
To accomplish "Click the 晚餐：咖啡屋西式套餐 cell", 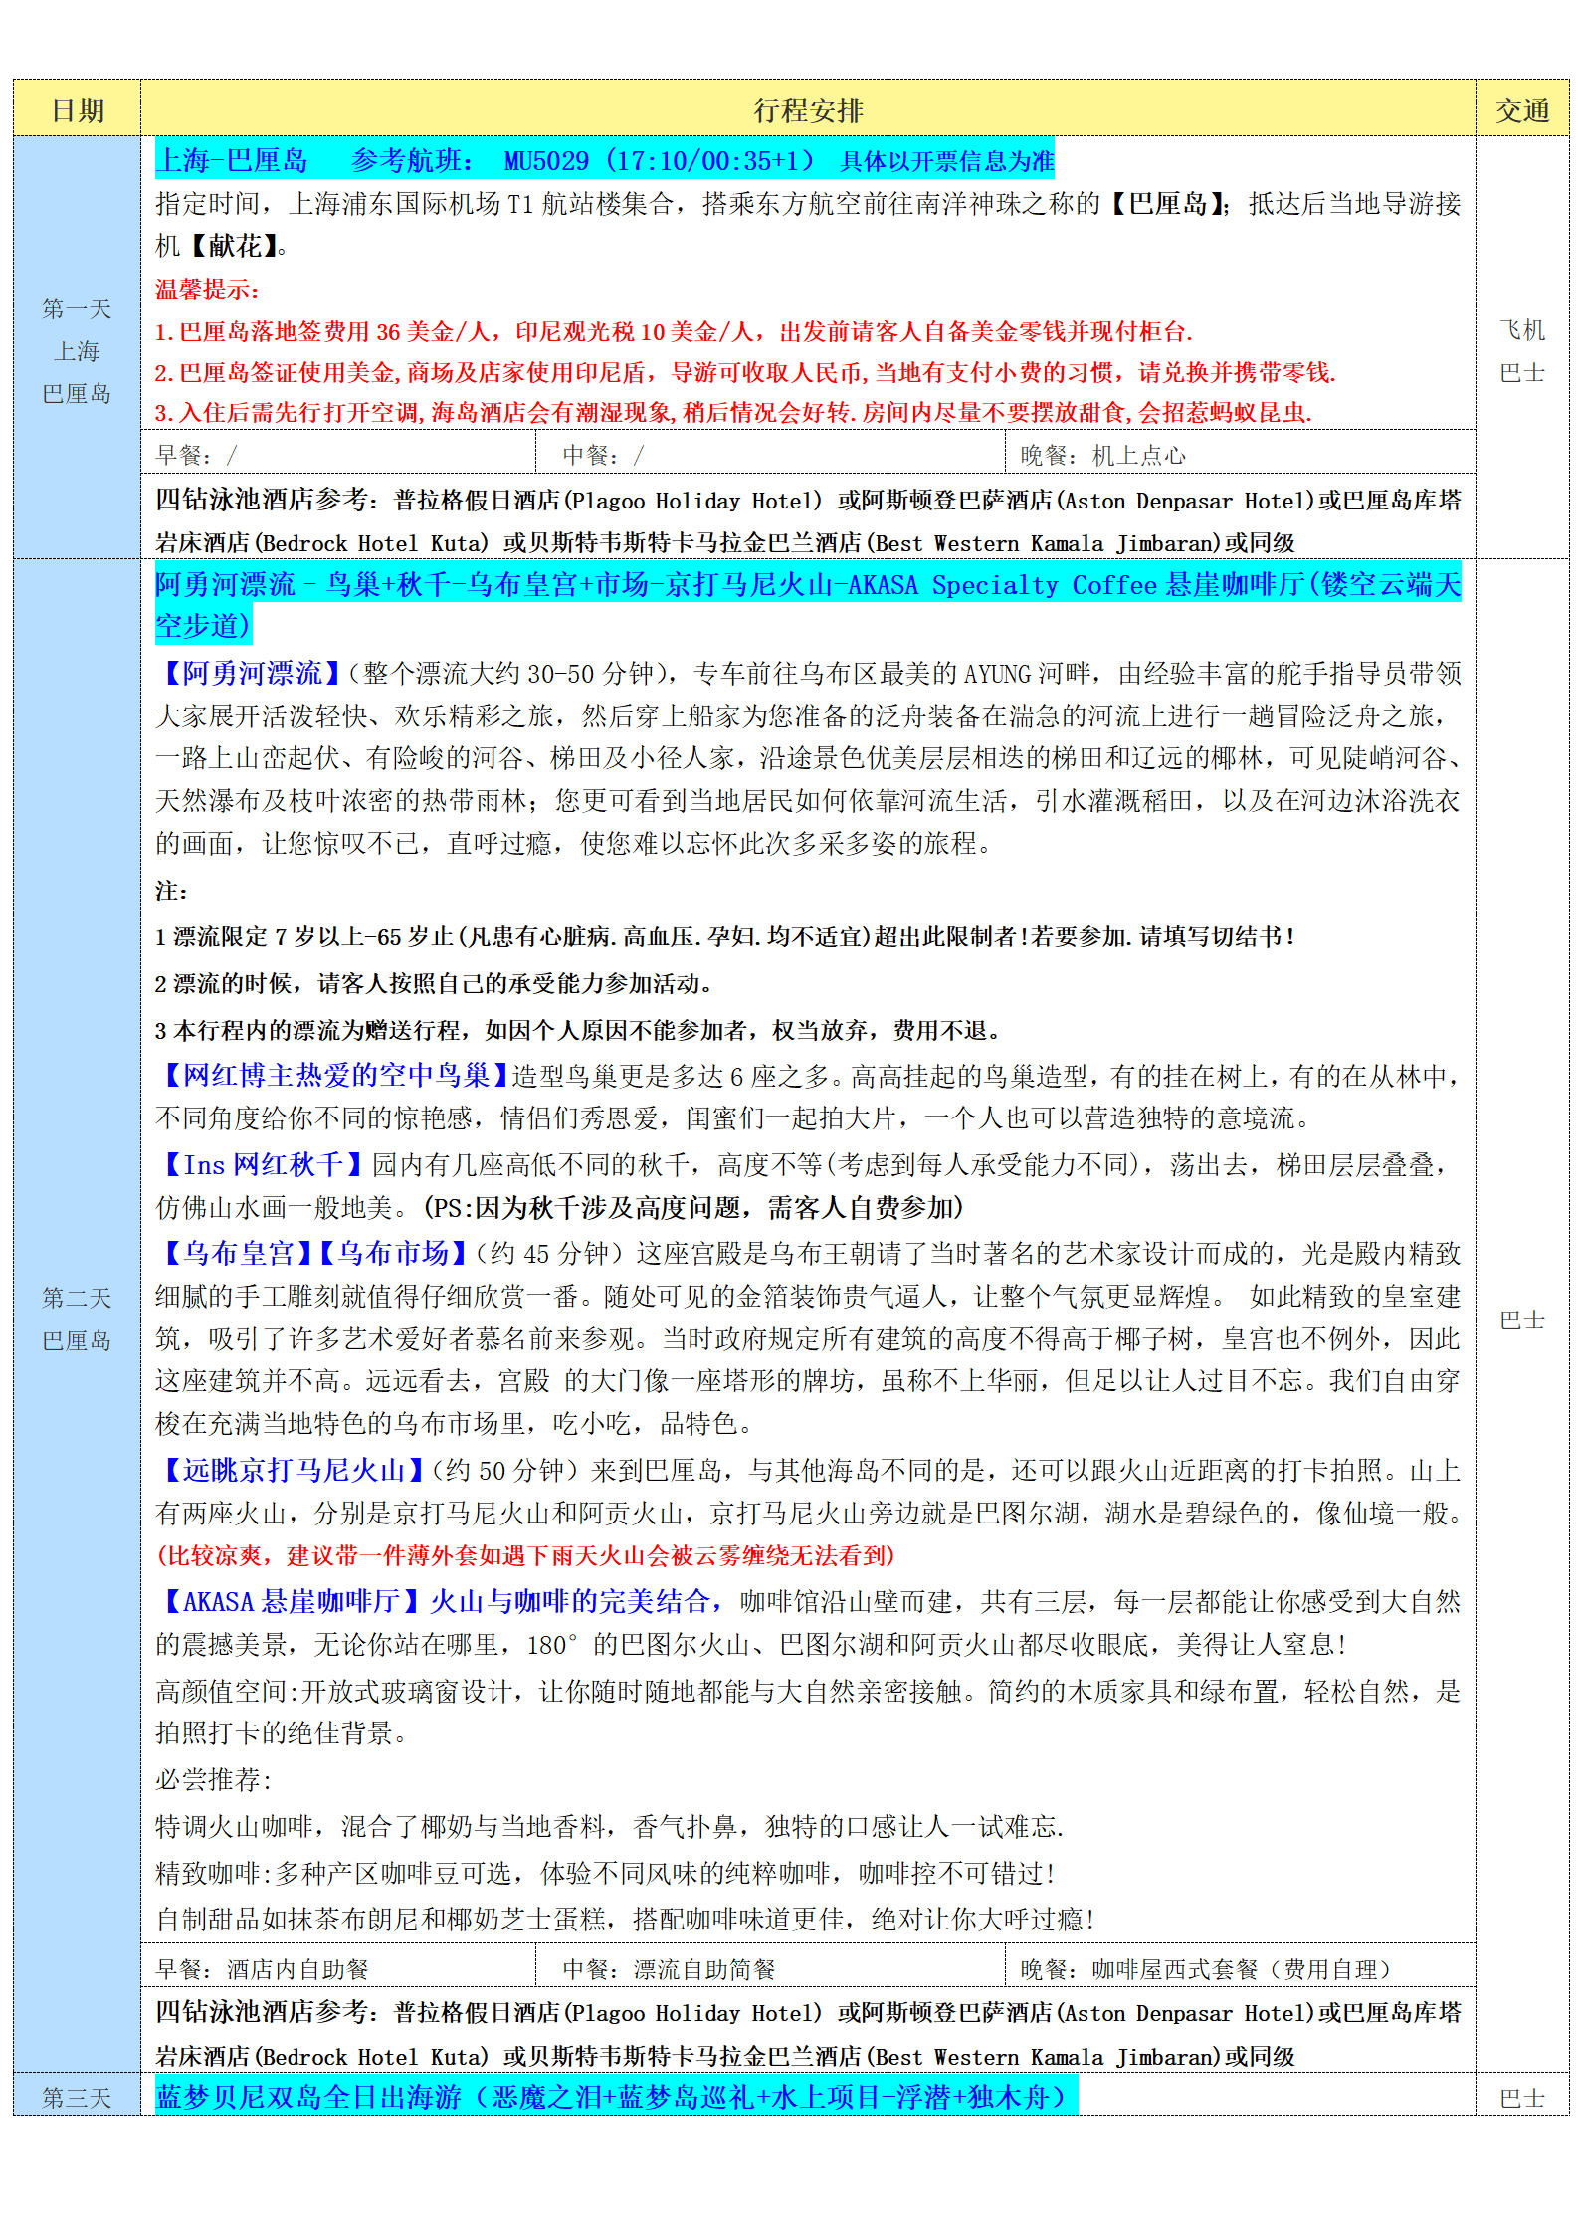I will click(x=1204, y=1969).
